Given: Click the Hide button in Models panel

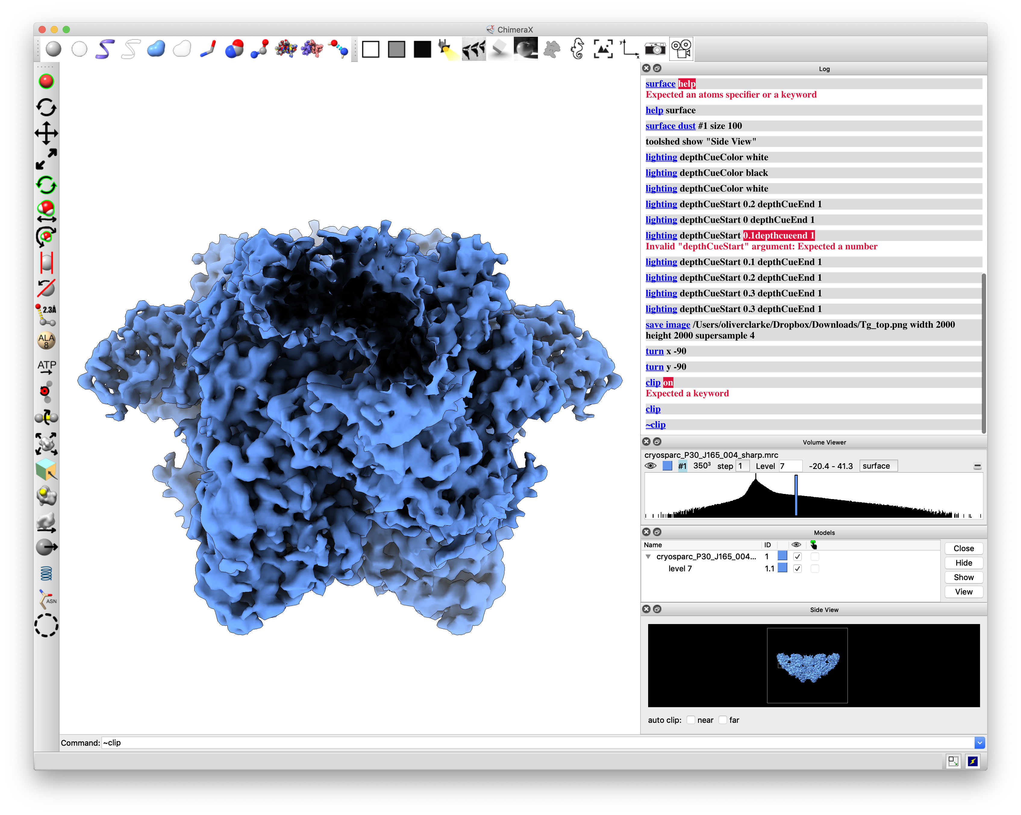Looking at the screenshot, I should point(963,563).
